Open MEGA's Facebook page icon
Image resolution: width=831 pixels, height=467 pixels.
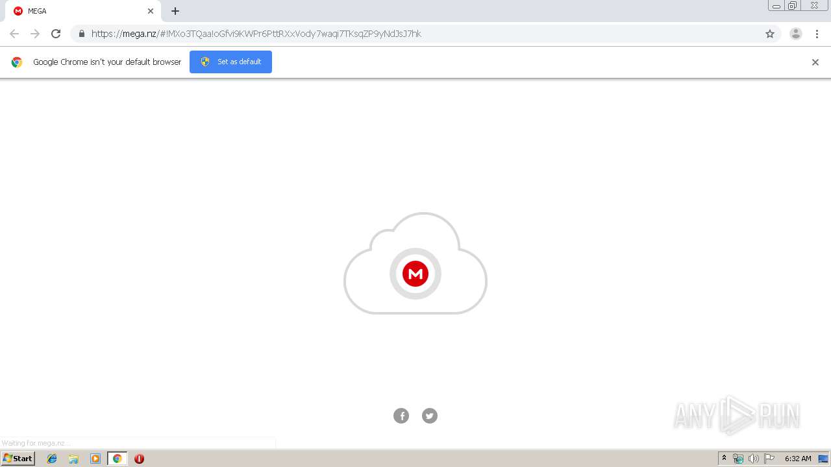pos(401,416)
